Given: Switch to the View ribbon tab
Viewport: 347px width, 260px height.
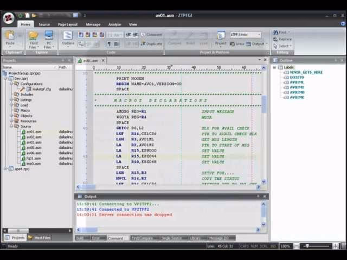Looking at the screenshot, I should click(x=133, y=24).
